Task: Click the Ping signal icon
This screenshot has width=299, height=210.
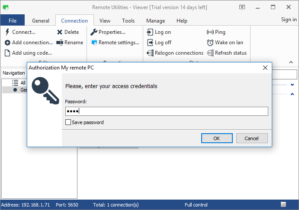Action: point(210,32)
